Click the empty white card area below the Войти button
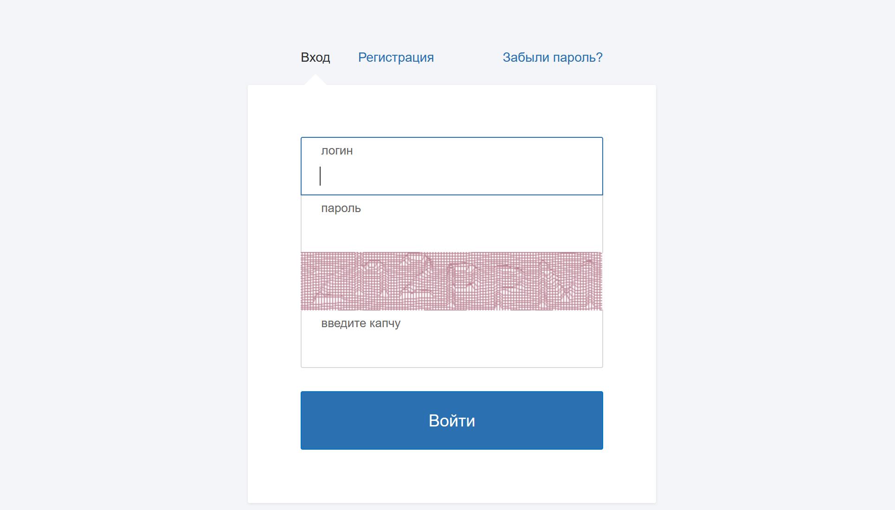Image resolution: width=895 pixels, height=510 pixels. (452, 476)
